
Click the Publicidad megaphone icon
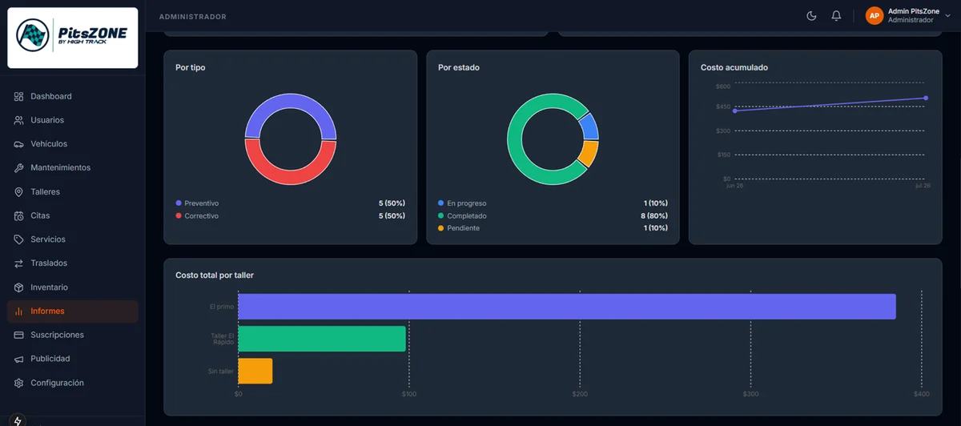[18, 359]
